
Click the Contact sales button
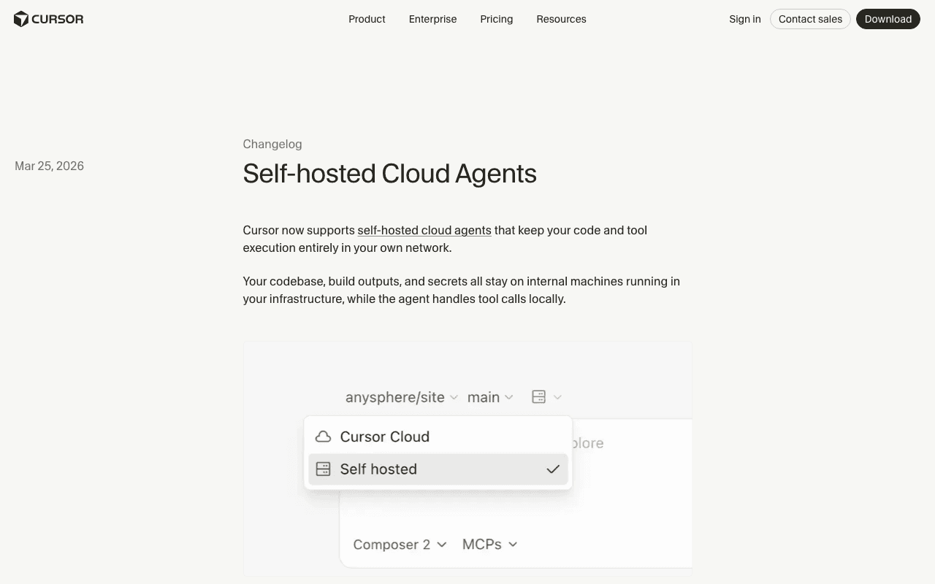pos(810,19)
